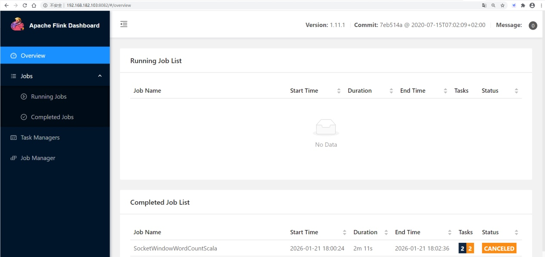Click the Job Manager build icon
Screen dimensions: 545x257
click(x=13, y=158)
